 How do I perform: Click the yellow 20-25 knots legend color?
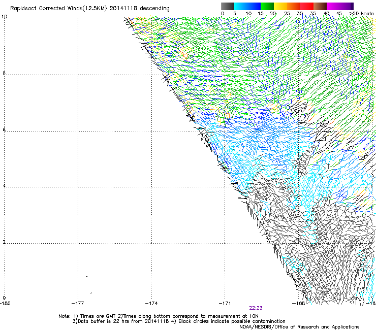(x=280, y=6)
